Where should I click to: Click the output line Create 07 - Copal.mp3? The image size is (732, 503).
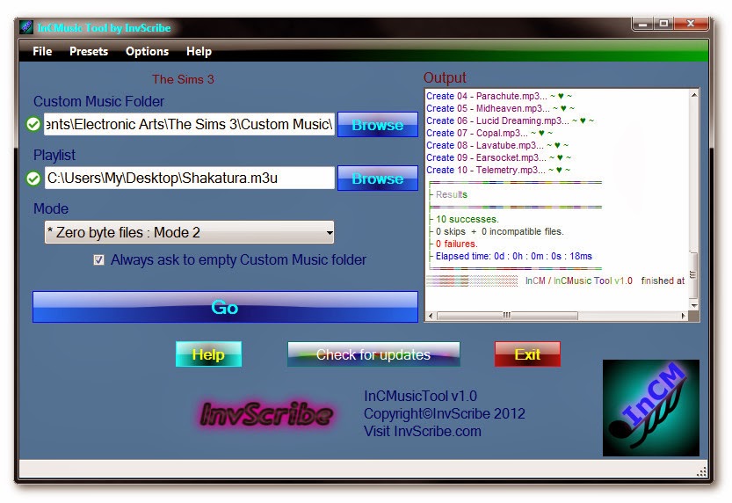(489, 133)
